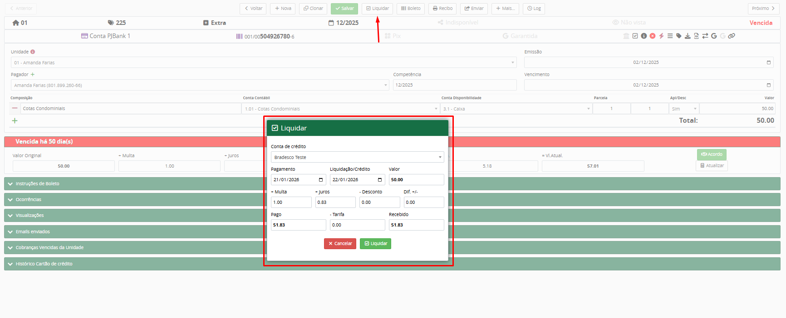This screenshot has width=786, height=318.
Task: Click the info circle icon in icon row
Action: 644,36
